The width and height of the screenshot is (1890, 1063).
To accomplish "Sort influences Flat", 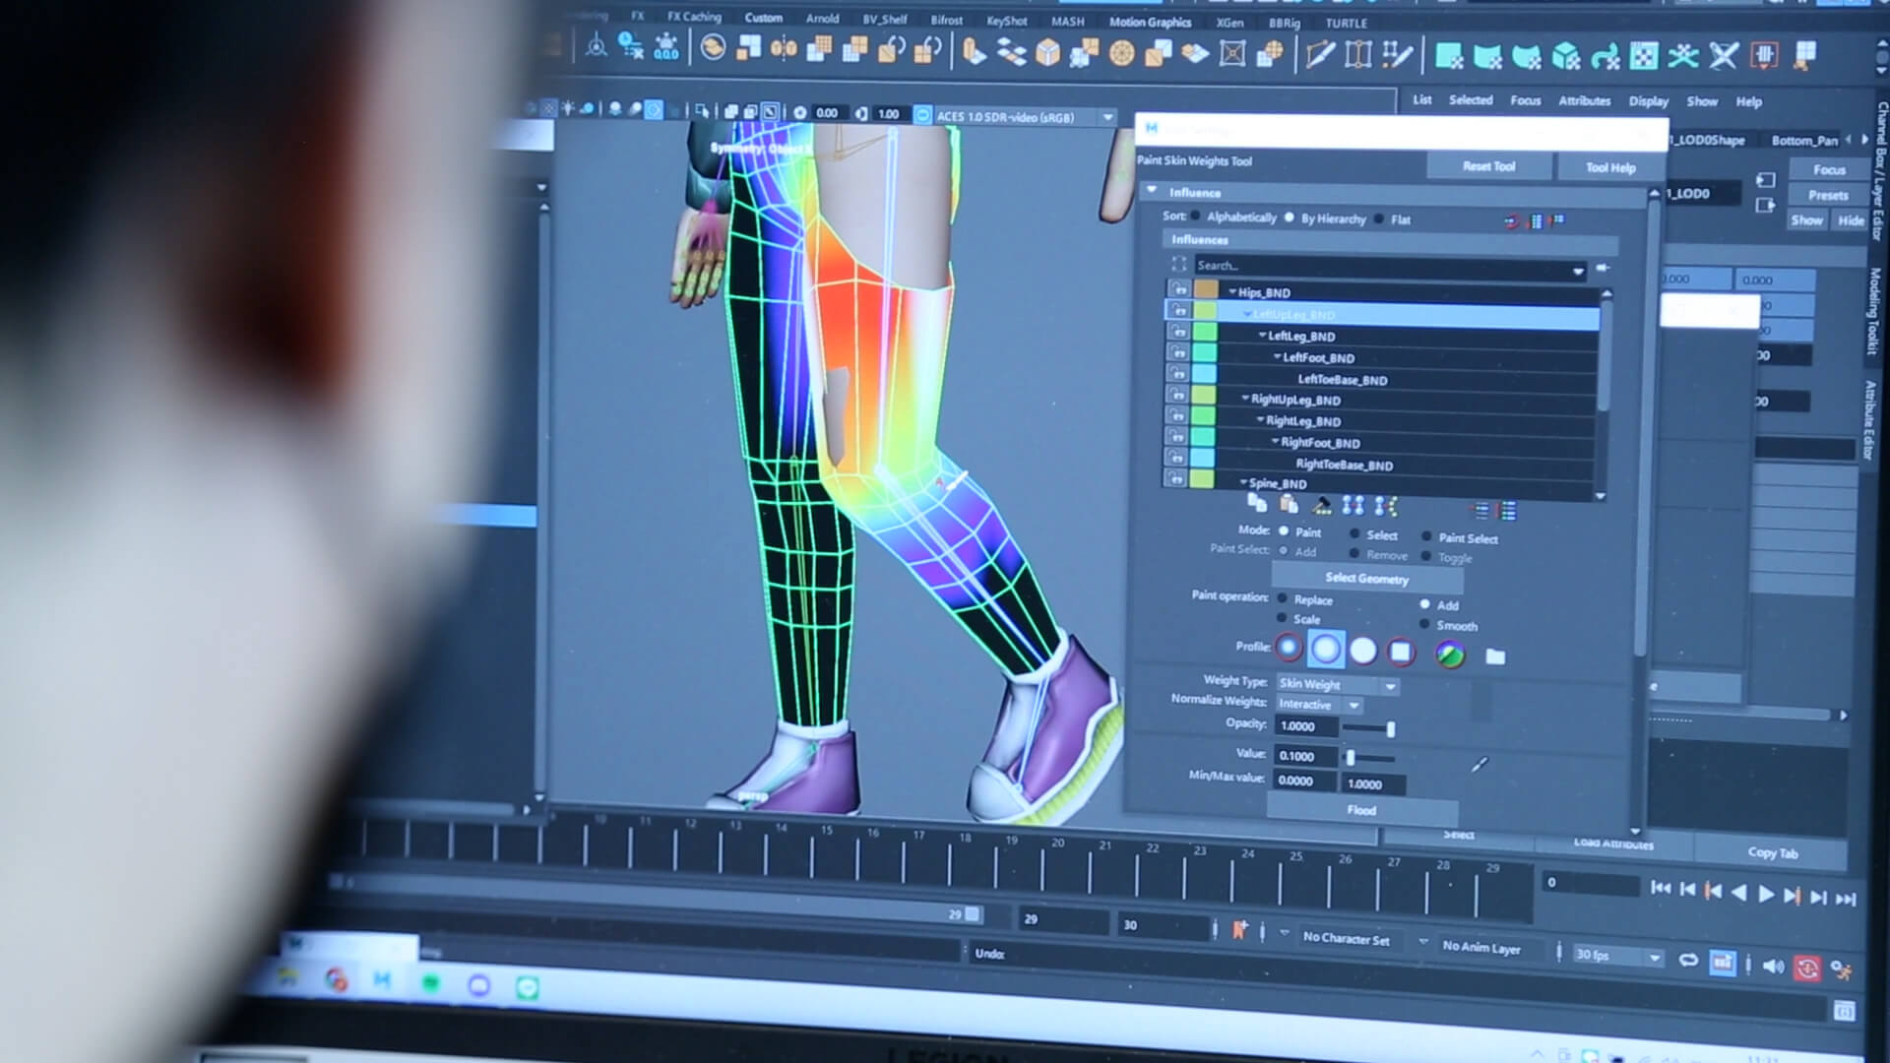I will coord(1378,219).
